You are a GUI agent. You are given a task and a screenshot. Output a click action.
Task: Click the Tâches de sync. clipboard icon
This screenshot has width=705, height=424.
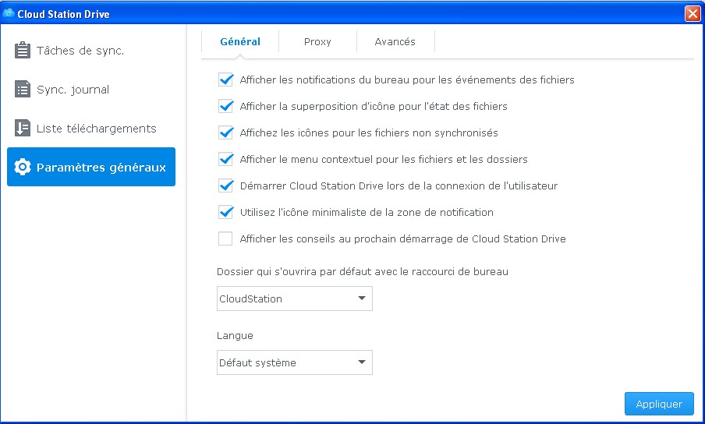pos(23,51)
